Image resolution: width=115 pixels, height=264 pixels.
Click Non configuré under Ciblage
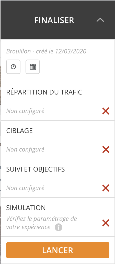click(25, 149)
